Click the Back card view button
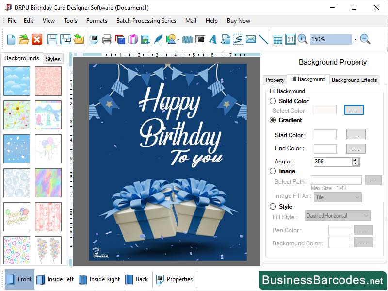The image size is (388, 291). [x=137, y=279]
